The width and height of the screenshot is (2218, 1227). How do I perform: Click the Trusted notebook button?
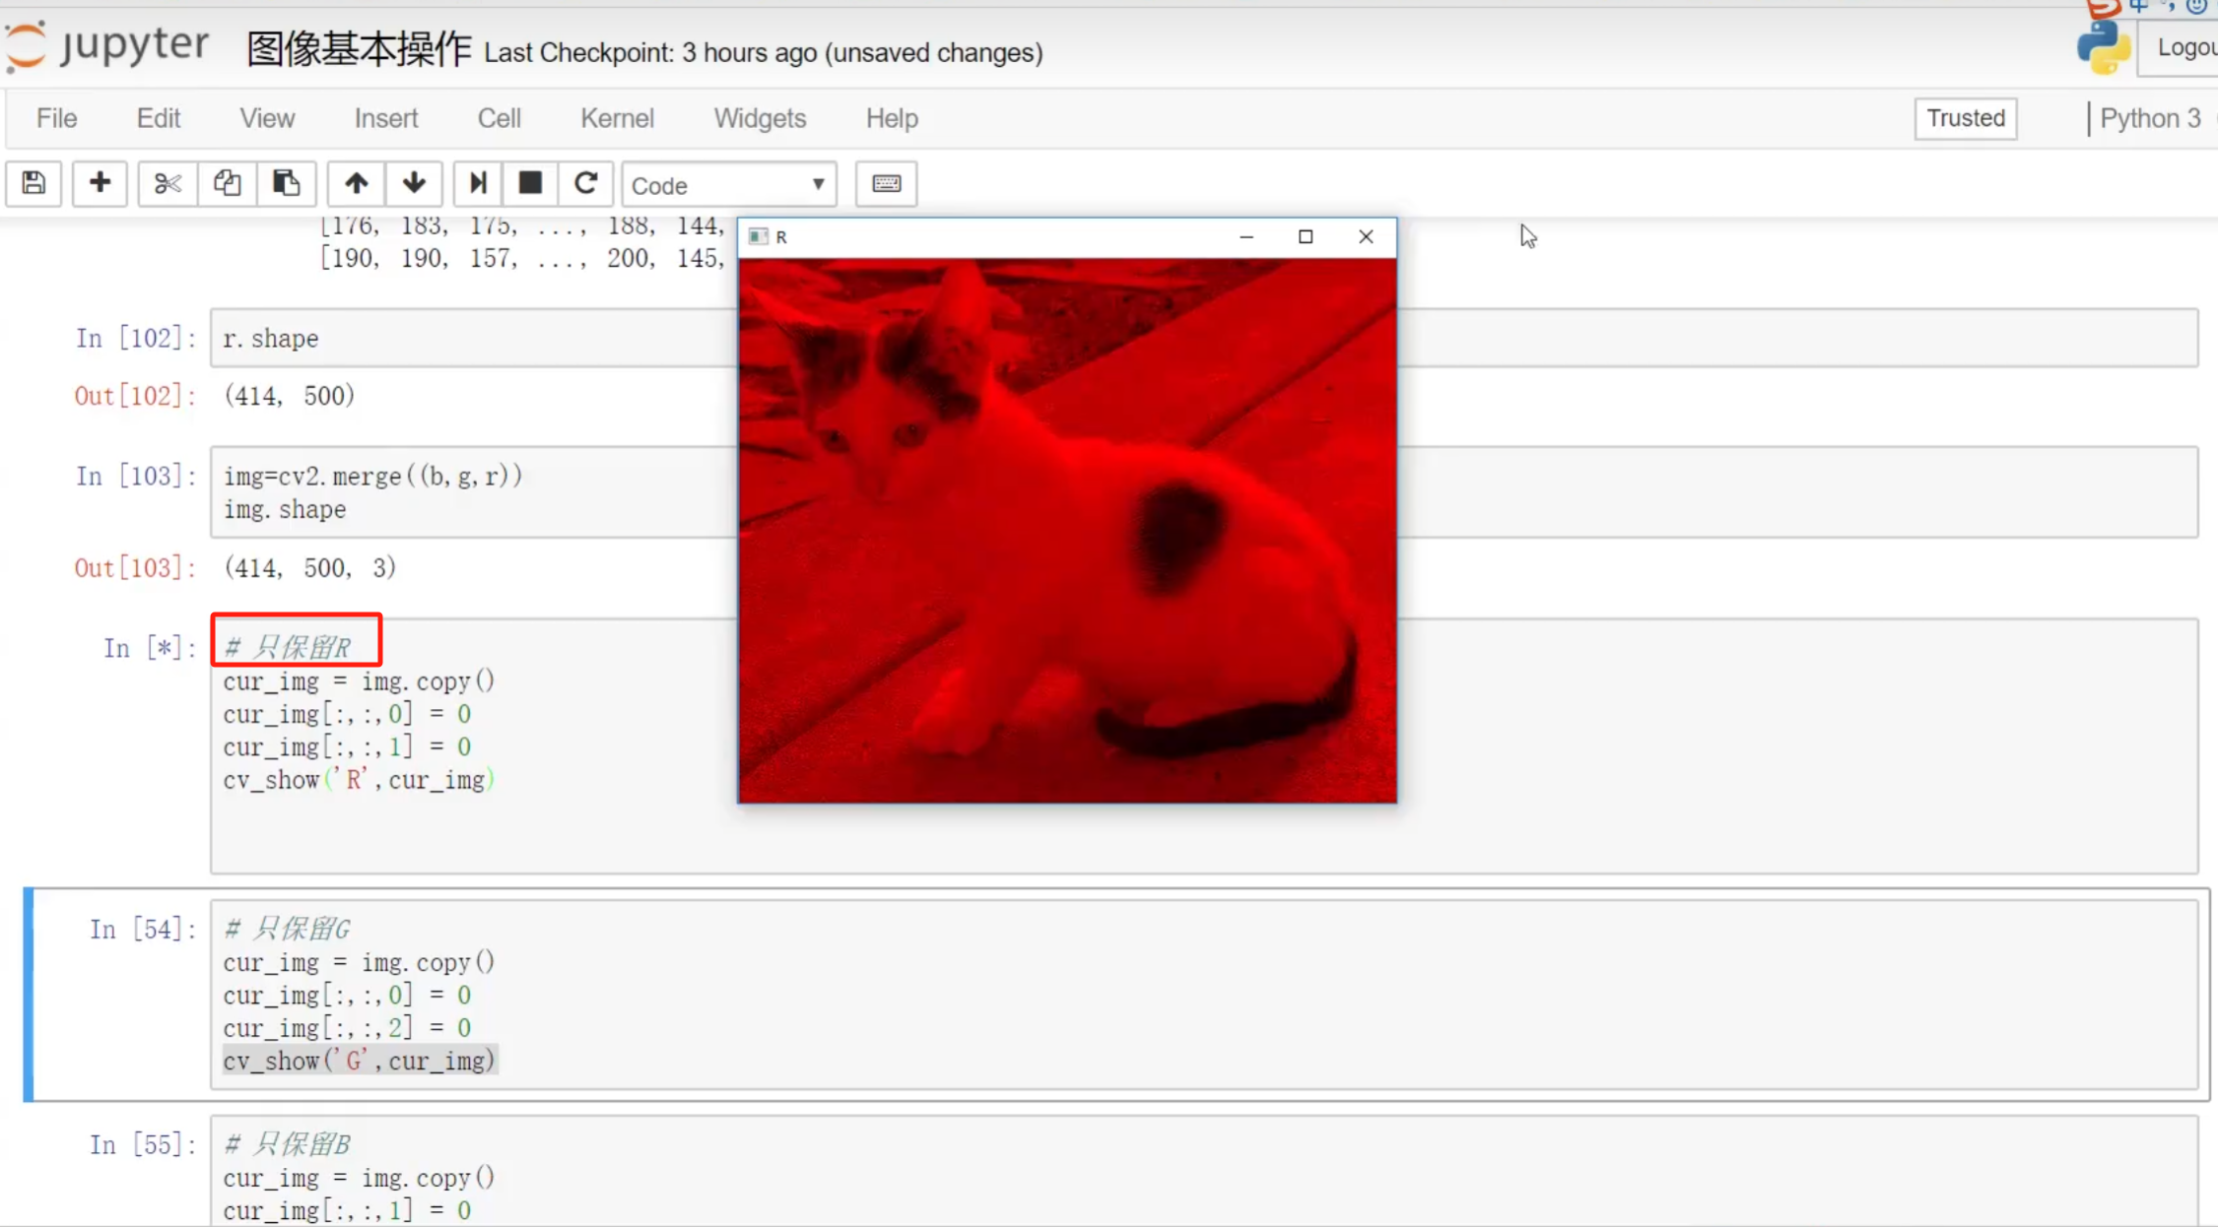[1965, 118]
